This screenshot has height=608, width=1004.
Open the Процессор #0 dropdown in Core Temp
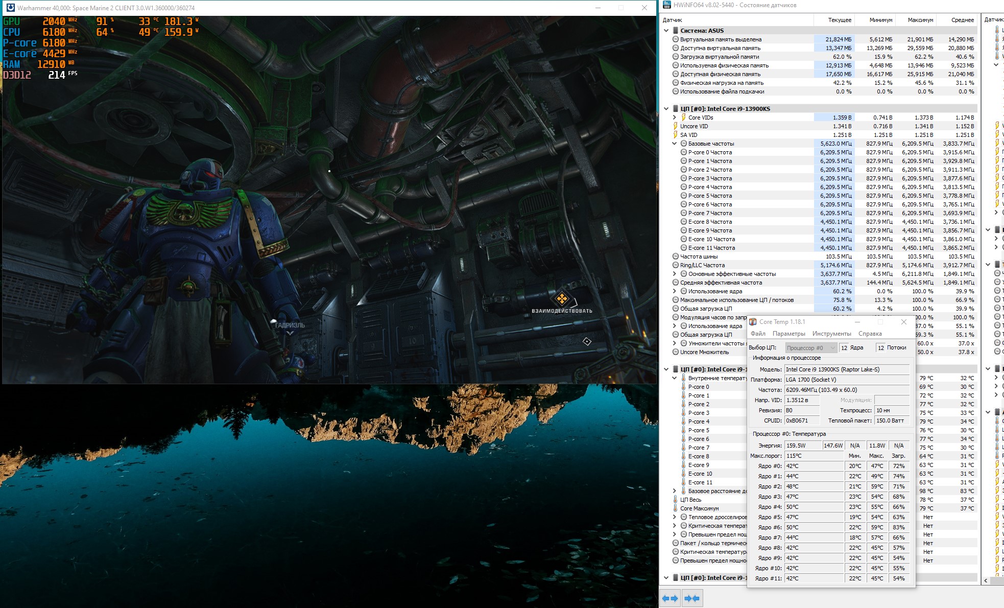pyautogui.click(x=811, y=348)
